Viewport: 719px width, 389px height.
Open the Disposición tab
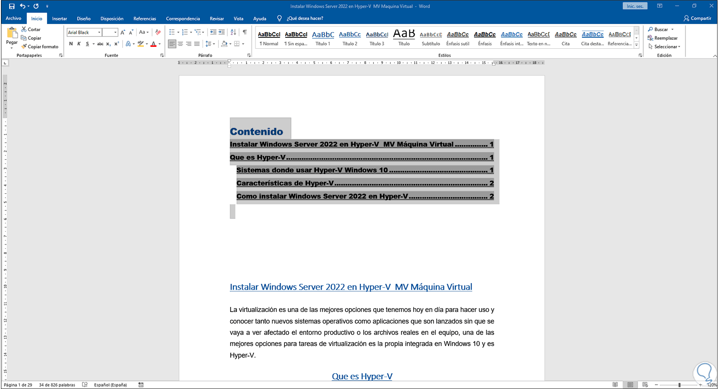coord(112,19)
